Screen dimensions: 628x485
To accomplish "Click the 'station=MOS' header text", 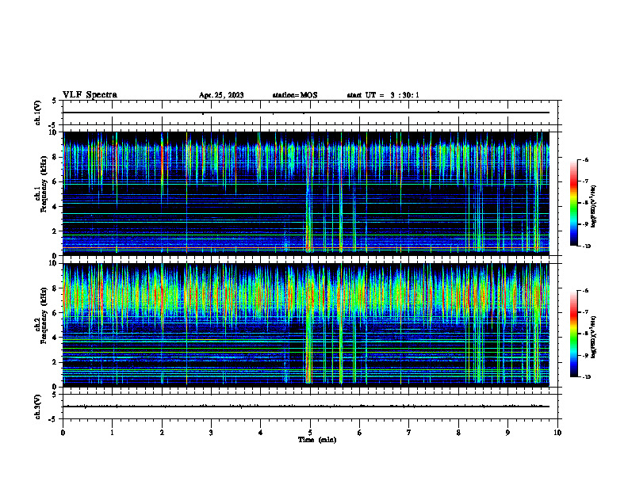I will tap(295, 95).
